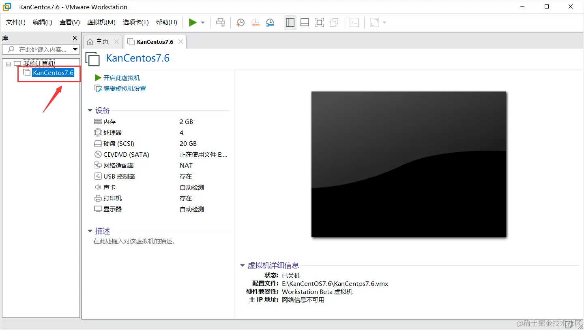Enter full screen mode from the toolbar
The width and height of the screenshot is (584, 330).
coord(319,22)
